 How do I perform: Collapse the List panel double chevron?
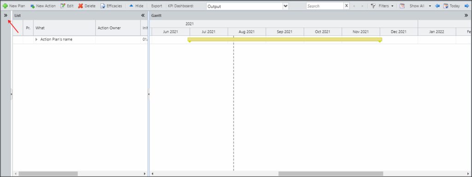pos(143,15)
